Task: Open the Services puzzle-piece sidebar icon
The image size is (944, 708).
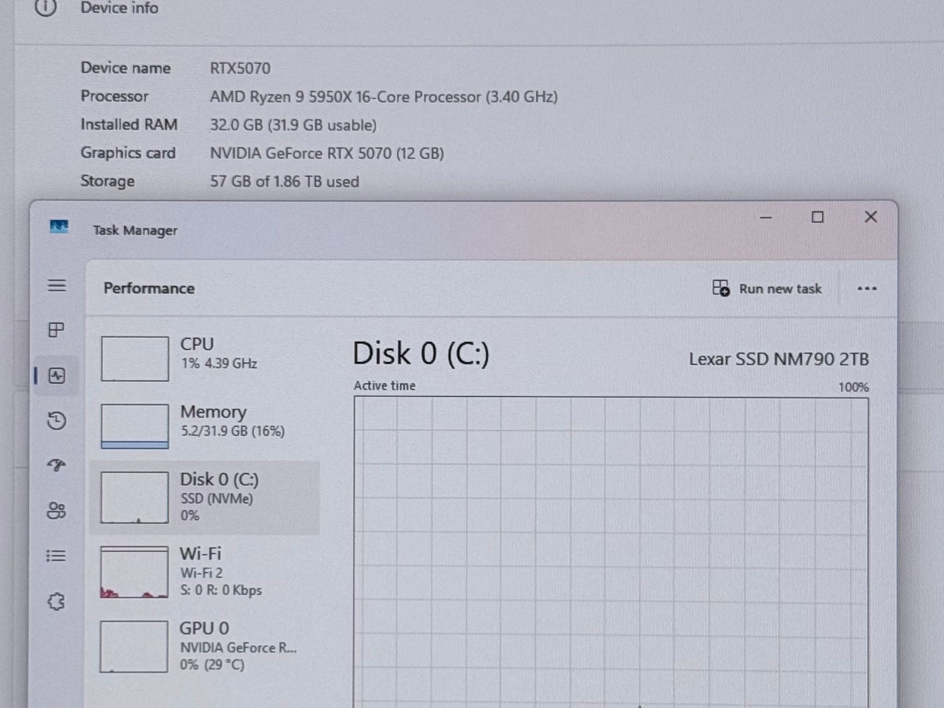Action: pyautogui.click(x=56, y=602)
